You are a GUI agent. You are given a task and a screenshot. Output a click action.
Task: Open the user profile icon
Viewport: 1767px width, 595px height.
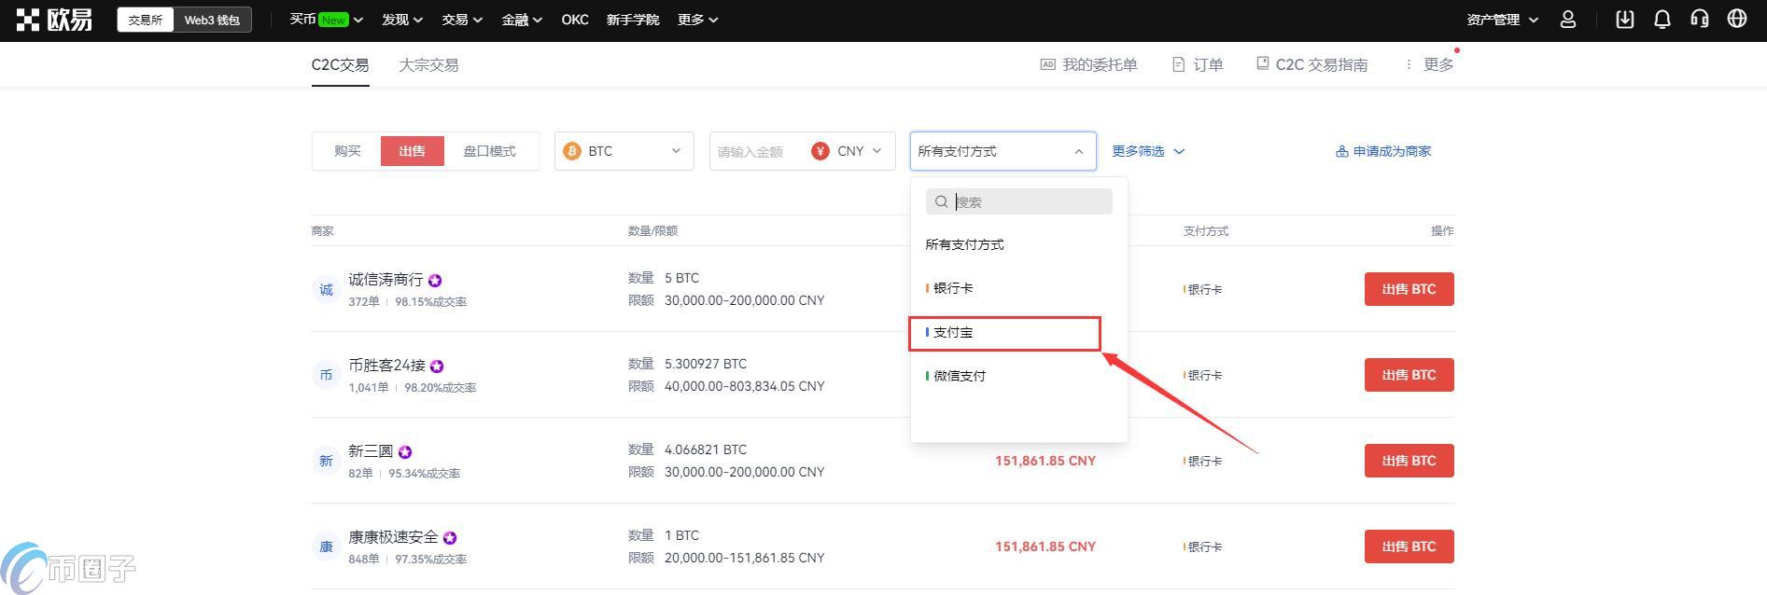[1568, 20]
